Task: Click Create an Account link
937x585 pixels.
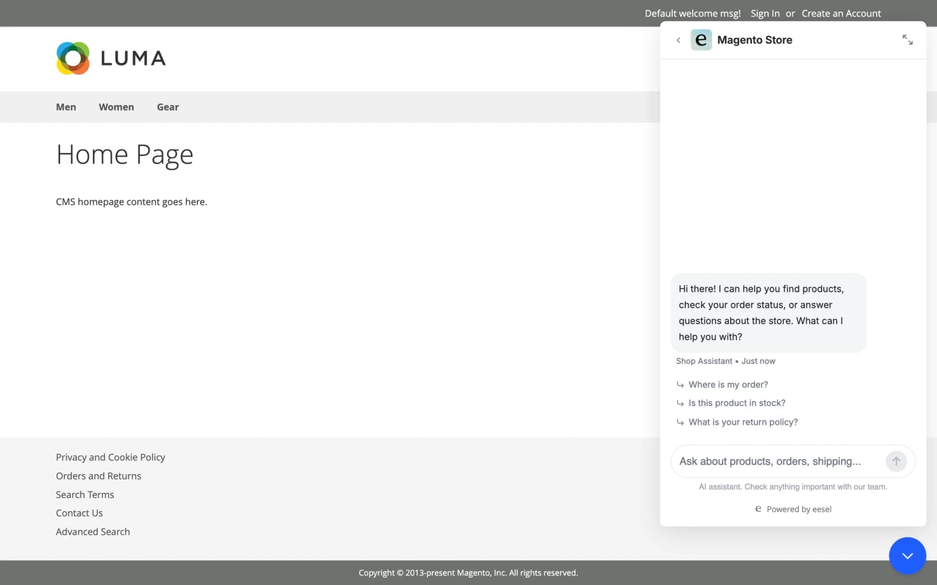Action: 841,13
